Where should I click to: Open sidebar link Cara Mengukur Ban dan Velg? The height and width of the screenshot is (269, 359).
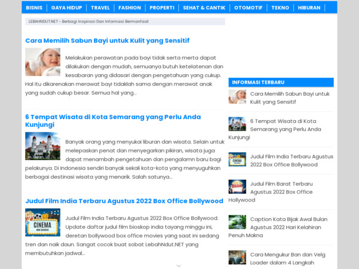click(287, 255)
